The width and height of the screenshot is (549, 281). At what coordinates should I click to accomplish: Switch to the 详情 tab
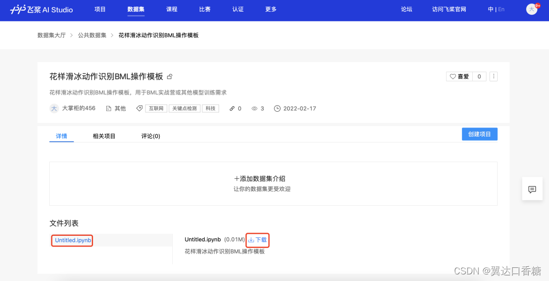[x=62, y=136]
